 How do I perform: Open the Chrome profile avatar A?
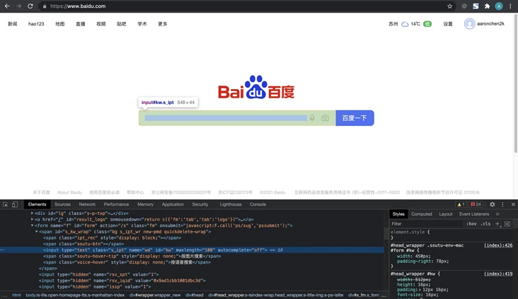[x=499, y=6]
